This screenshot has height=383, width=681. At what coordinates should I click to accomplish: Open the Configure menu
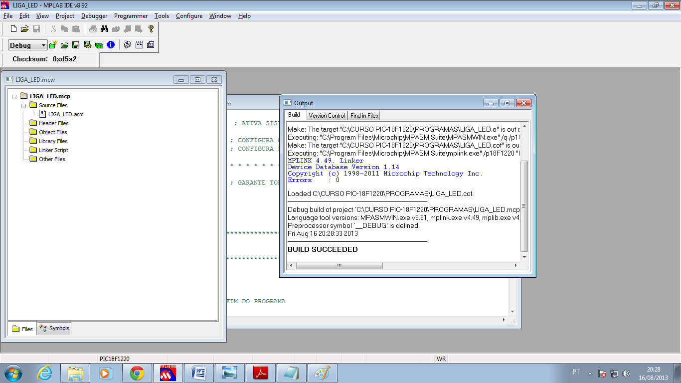(x=189, y=16)
